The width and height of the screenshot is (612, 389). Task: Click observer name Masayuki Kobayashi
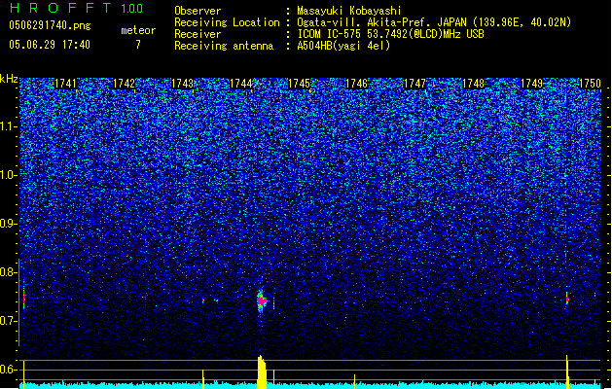pyautogui.click(x=349, y=11)
